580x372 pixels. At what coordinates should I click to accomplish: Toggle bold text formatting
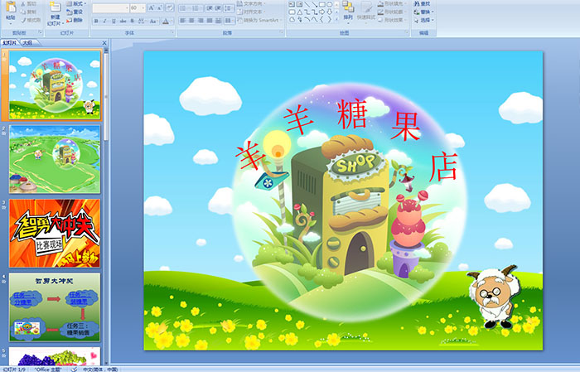pyautogui.click(x=96, y=21)
